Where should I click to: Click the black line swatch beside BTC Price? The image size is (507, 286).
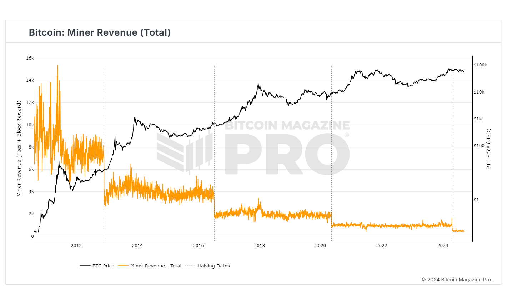point(85,266)
